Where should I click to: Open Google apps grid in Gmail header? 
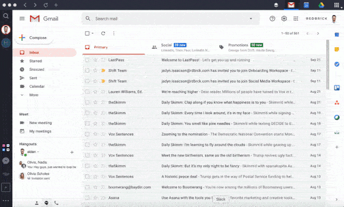[x=296, y=19]
